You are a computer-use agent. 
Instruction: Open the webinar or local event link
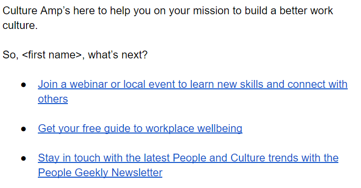point(193,91)
